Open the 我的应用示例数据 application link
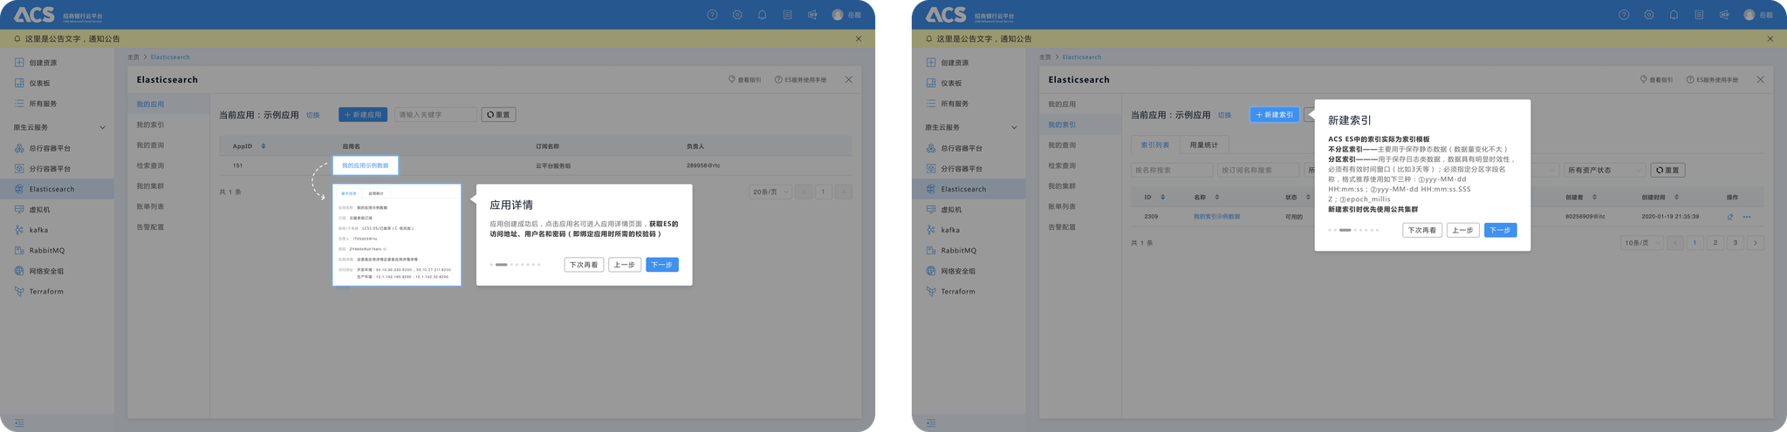 click(365, 165)
